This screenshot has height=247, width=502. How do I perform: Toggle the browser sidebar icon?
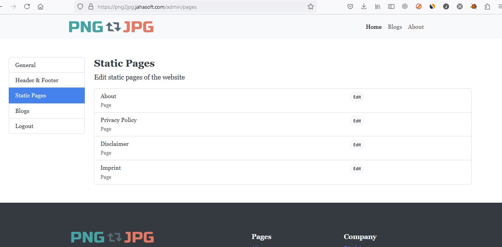(391, 6)
